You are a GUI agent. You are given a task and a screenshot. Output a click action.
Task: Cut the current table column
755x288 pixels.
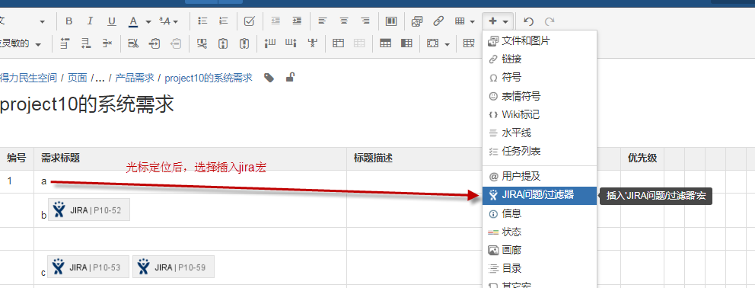pos(202,43)
